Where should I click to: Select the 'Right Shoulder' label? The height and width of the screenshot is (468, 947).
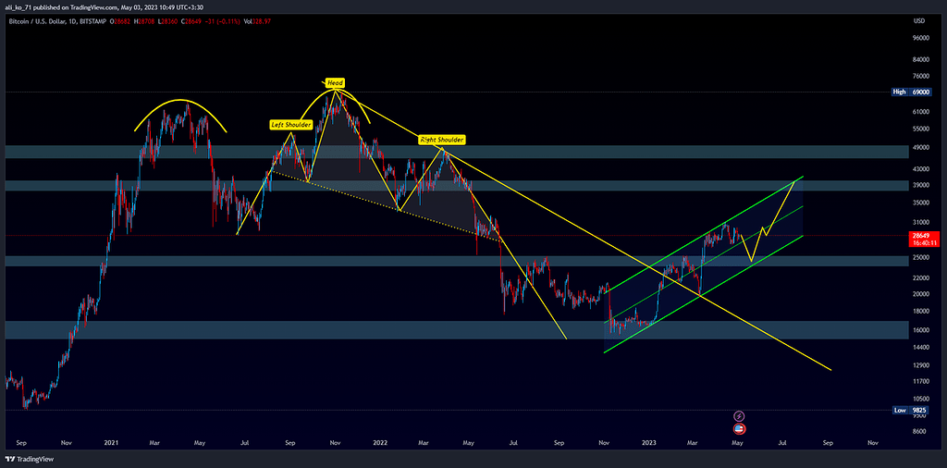click(x=441, y=140)
